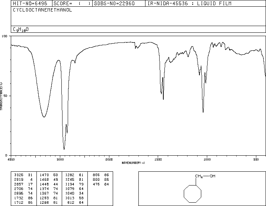
Task: Click the broad O-H absorption minimum near 3326
Action: click(x=44, y=117)
